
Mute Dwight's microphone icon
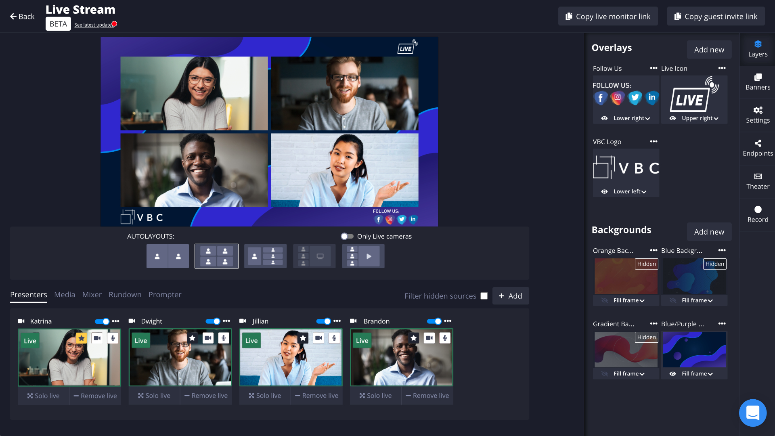(224, 338)
